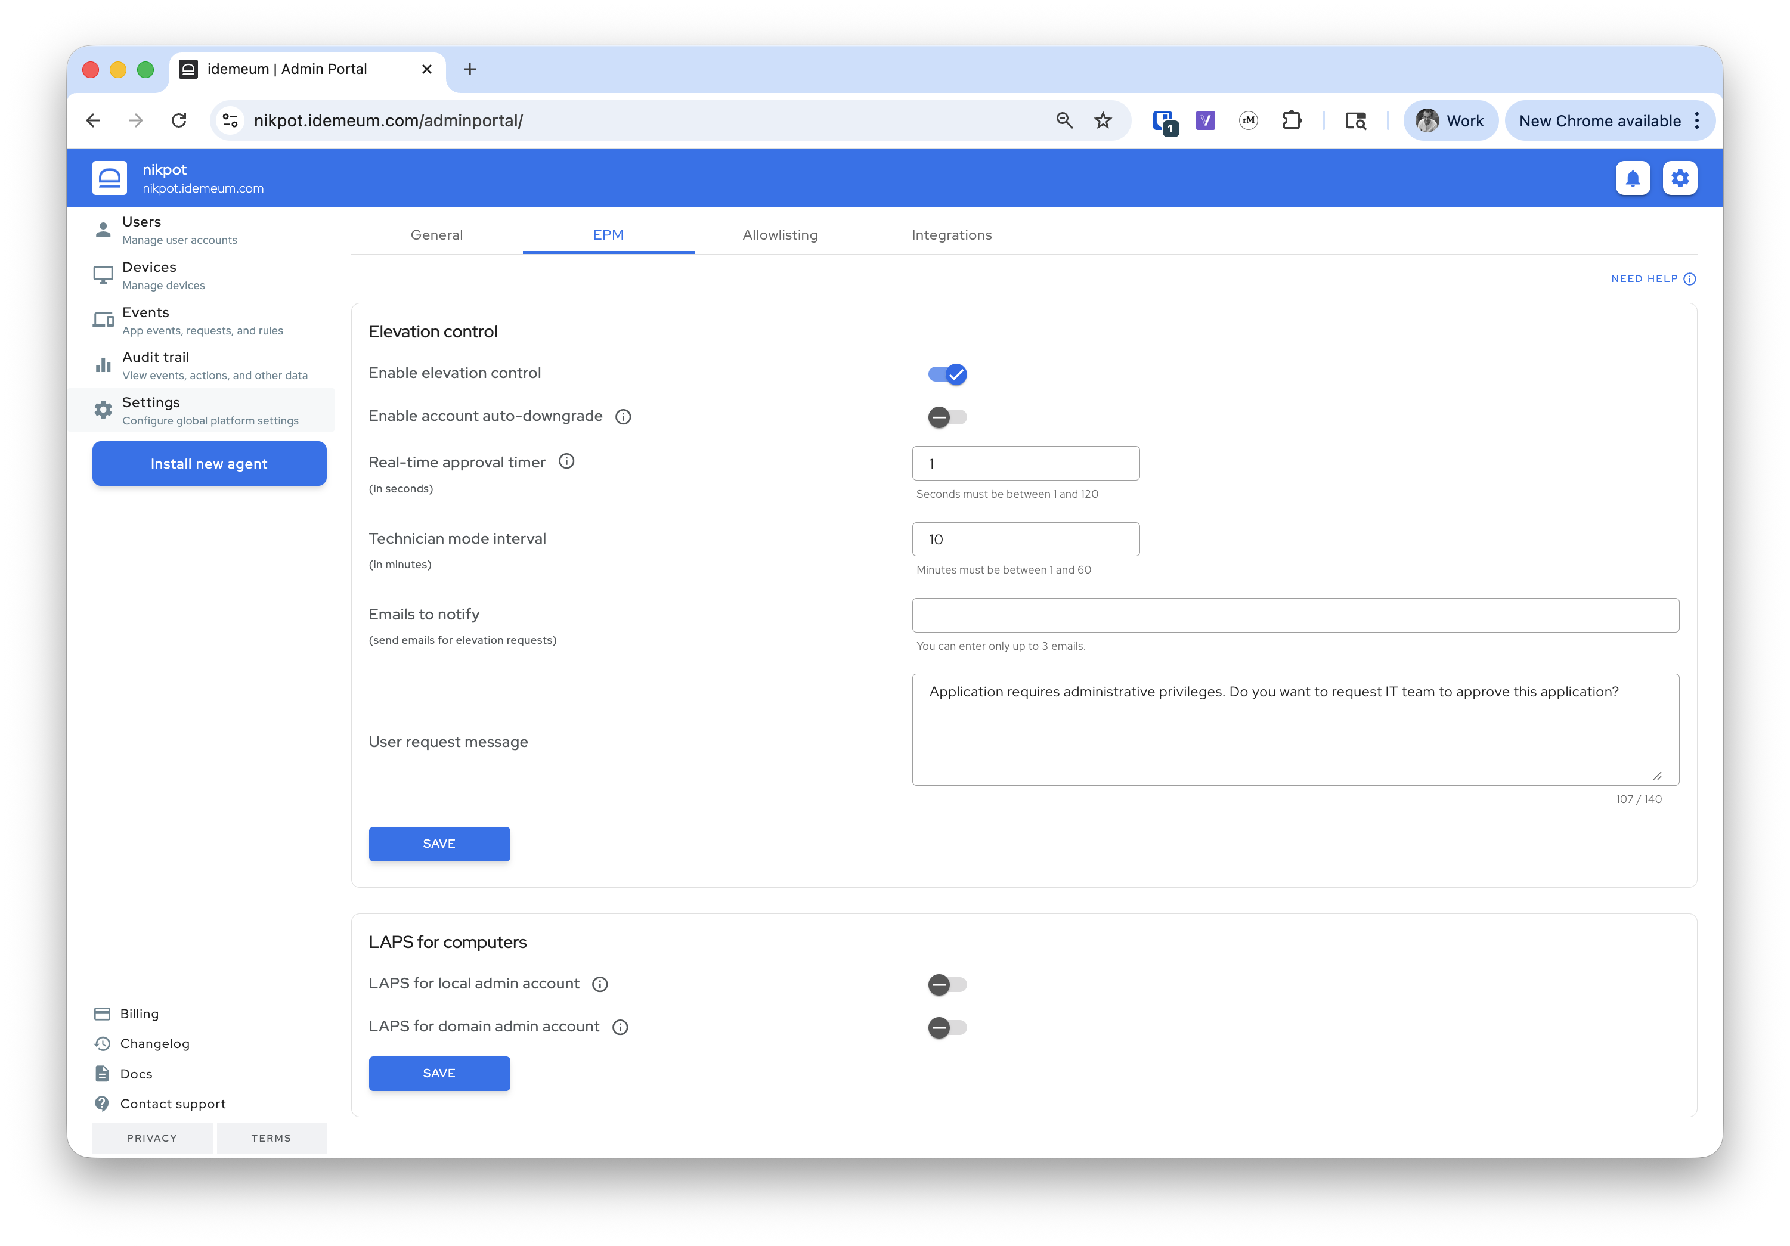Open the Chrome extensions puzzle icon

(x=1292, y=120)
